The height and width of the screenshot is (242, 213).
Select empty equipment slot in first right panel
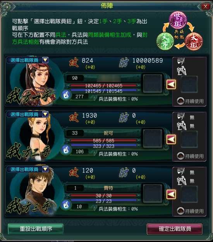coord(189,84)
